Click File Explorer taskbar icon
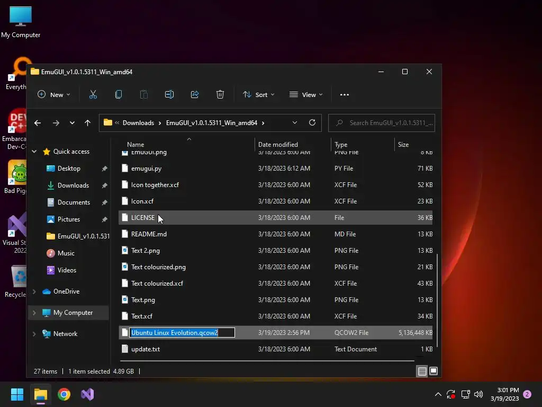The height and width of the screenshot is (407, 542). (40, 394)
